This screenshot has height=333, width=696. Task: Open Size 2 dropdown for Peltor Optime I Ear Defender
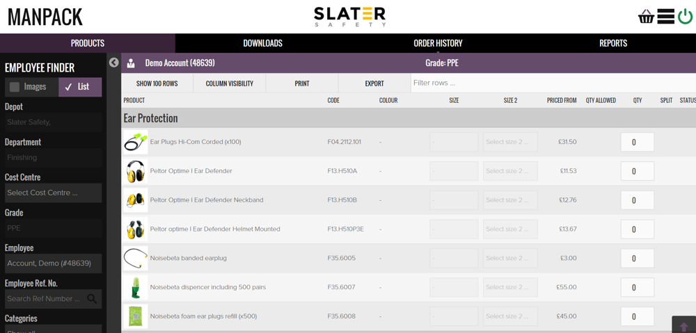[x=510, y=171]
